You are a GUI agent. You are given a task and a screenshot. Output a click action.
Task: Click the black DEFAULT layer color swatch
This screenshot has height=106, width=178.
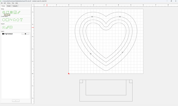pyautogui.click(x=3, y=34)
